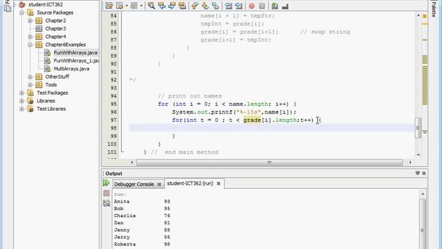Switch to the Debugger Console tab
442x249 pixels.
click(134, 184)
